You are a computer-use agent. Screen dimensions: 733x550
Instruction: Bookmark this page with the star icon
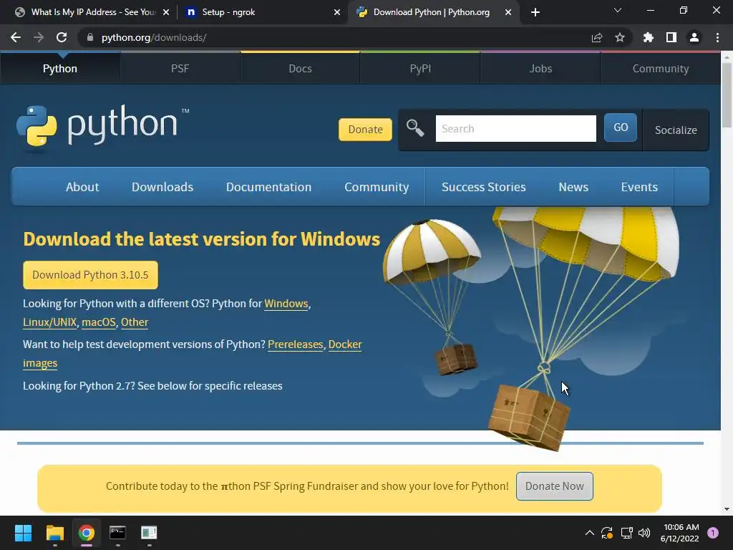620,37
